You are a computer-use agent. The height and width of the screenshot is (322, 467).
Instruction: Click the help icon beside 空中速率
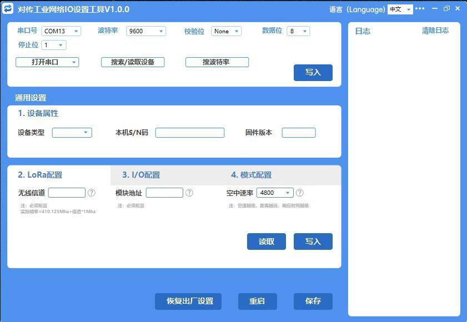pos(300,193)
